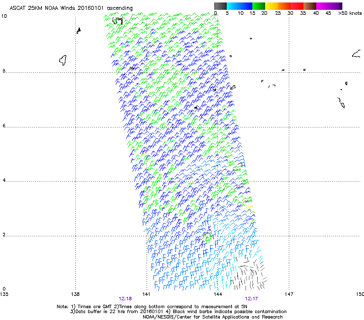
Task: Click the longitude label '147'
Action: coord(289,294)
